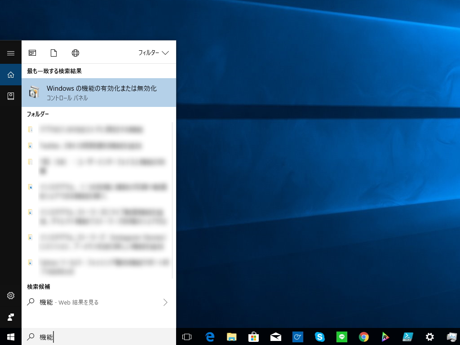Open Microsoft Edge from the taskbar
The height and width of the screenshot is (345, 460).
coord(209,337)
